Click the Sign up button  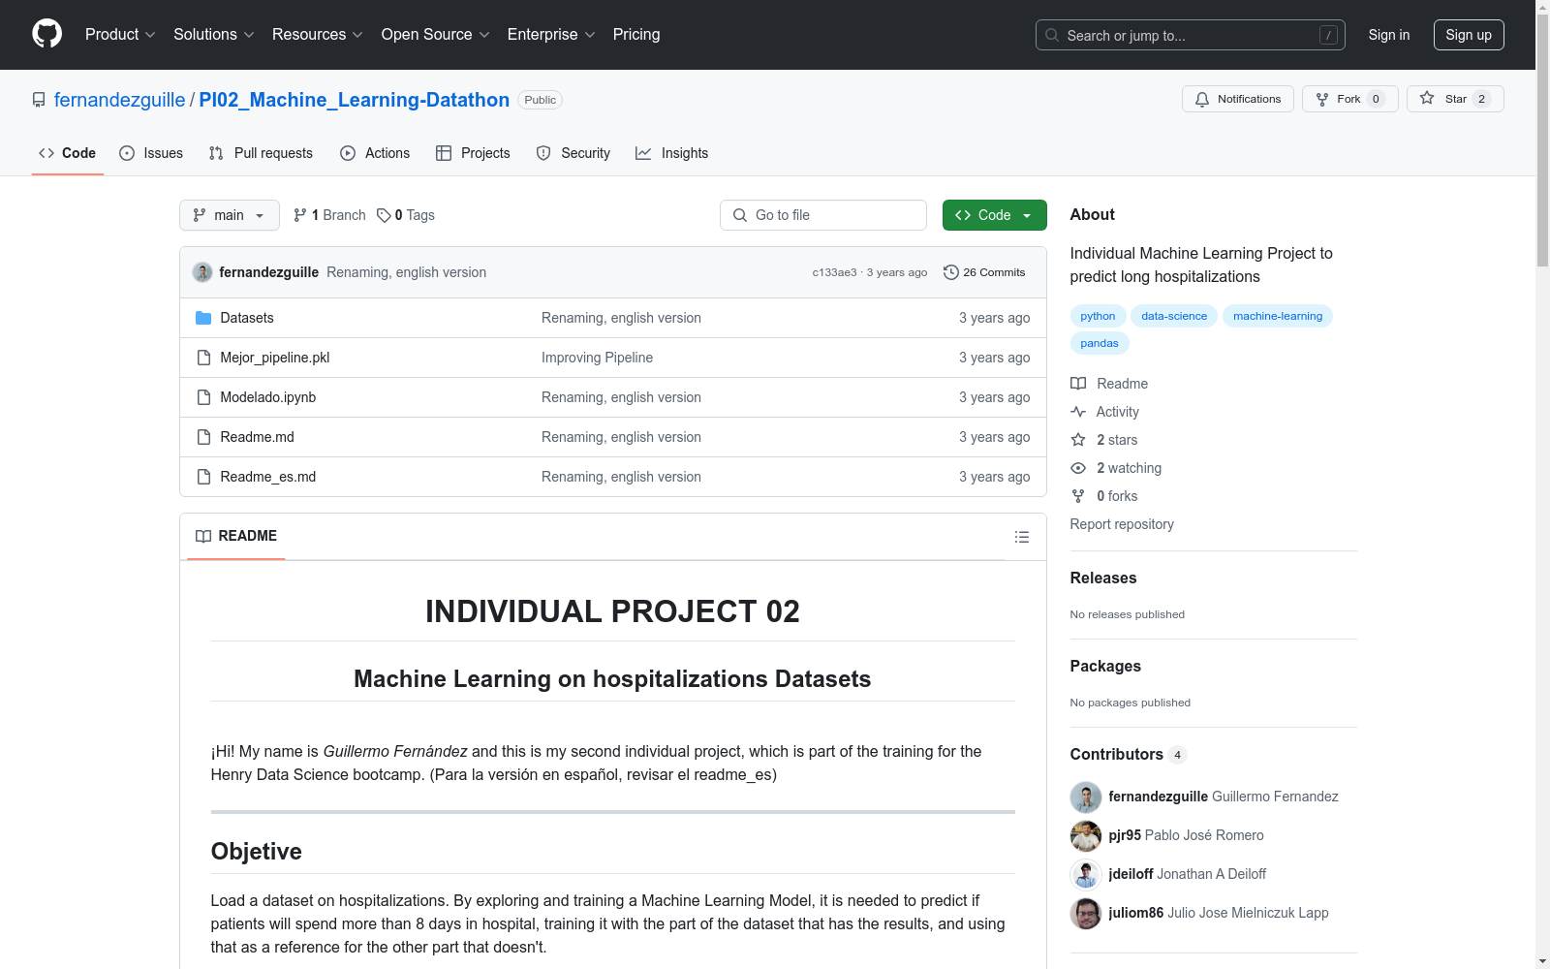(1469, 35)
